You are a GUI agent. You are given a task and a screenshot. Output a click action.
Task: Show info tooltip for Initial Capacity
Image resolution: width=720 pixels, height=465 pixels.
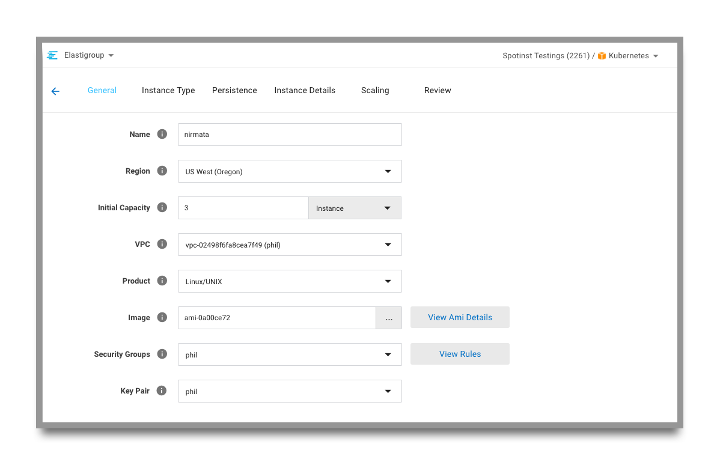click(162, 207)
